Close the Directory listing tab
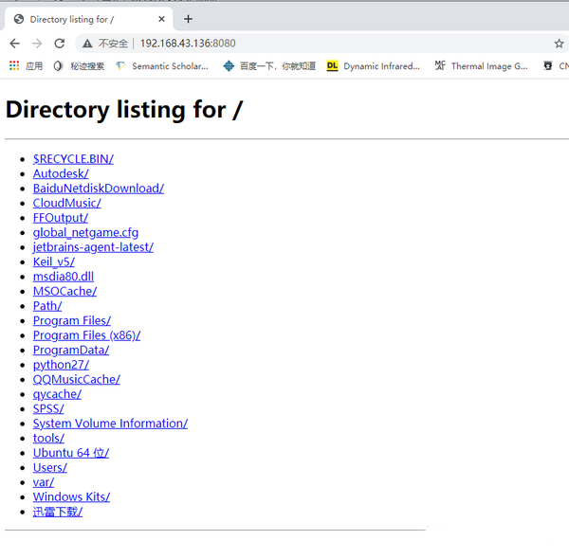Image resolution: width=569 pixels, height=559 pixels. pos(162,19)
